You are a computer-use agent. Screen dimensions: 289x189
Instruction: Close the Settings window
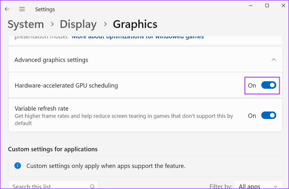(x=284, y=5)
